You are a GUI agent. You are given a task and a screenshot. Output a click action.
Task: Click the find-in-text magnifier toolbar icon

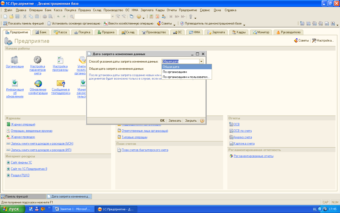pos(72,17)
